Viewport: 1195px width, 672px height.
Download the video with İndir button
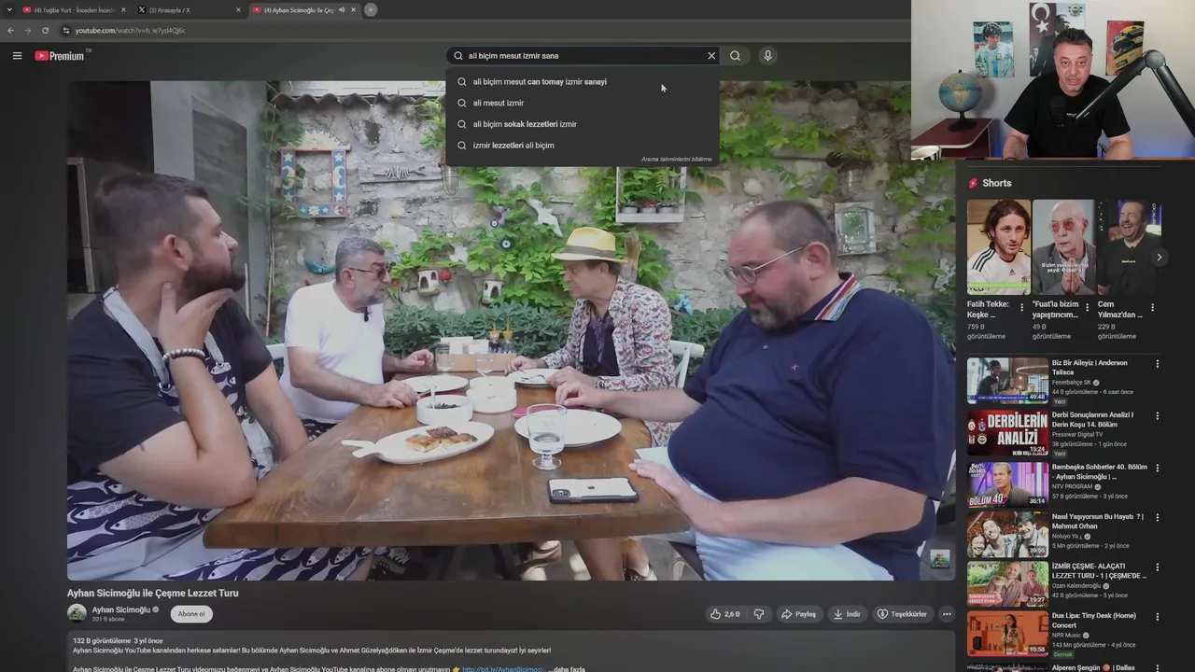847,614
